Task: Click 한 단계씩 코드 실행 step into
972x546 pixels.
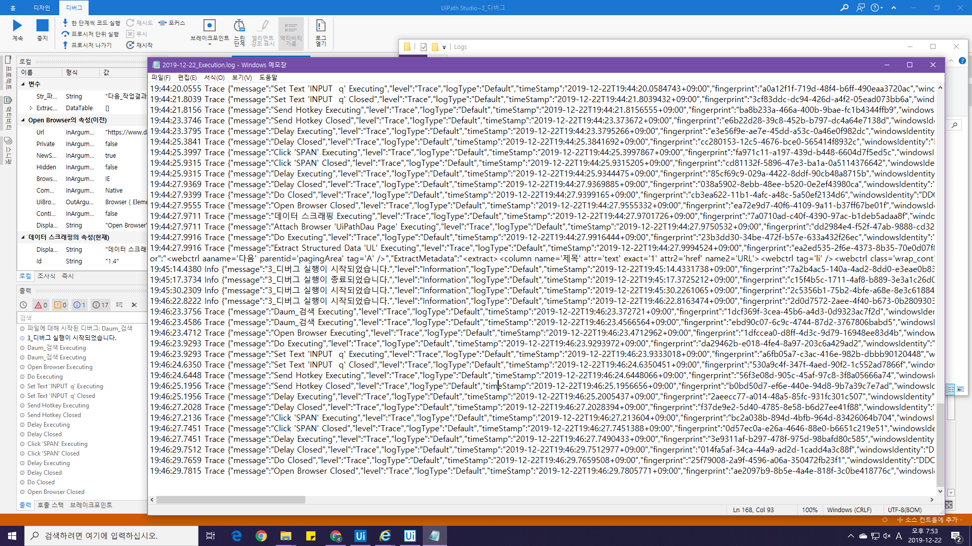Action: 91,23
